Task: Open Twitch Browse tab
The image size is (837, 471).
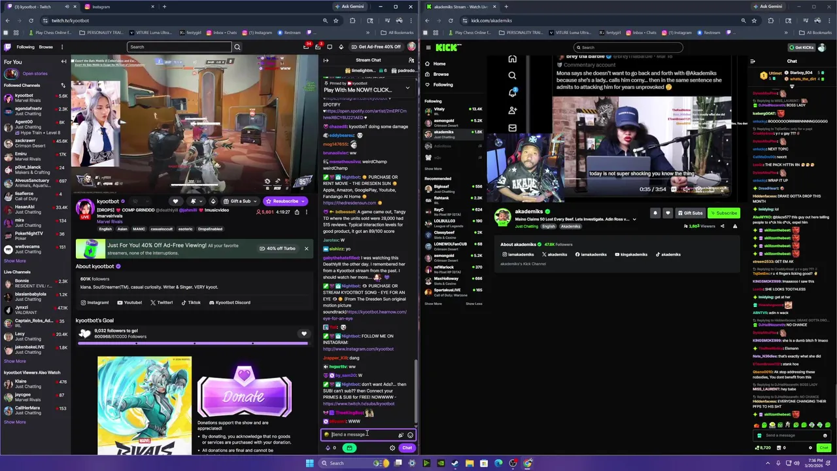Action: 46,47
